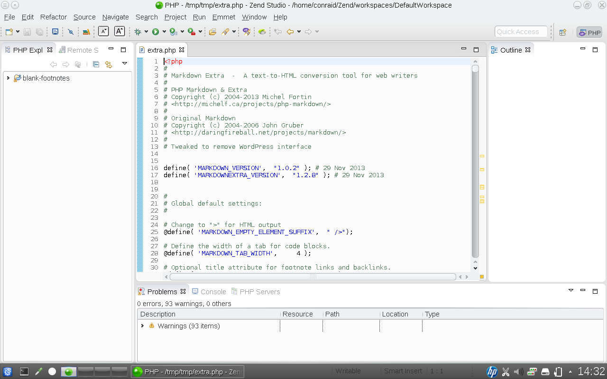Click the Save All toolbar icon
607x379 pixels.
[39, 32]
